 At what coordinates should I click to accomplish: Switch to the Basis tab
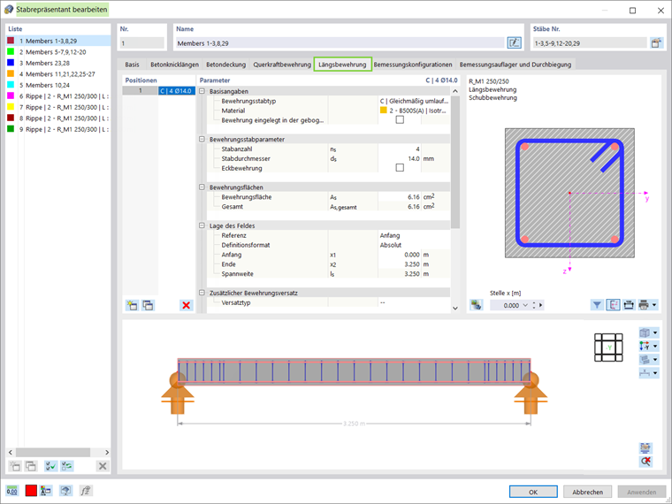click(x=132, y=65)
